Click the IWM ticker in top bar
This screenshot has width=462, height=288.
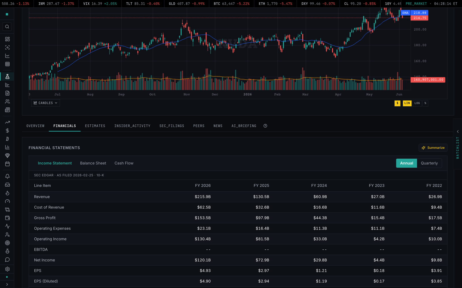coord(56,4)
